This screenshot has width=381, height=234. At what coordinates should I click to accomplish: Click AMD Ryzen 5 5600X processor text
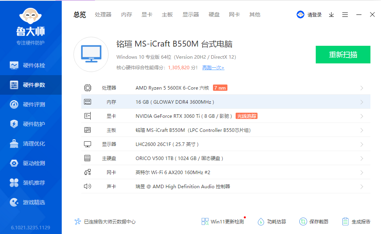pos(172,88)
